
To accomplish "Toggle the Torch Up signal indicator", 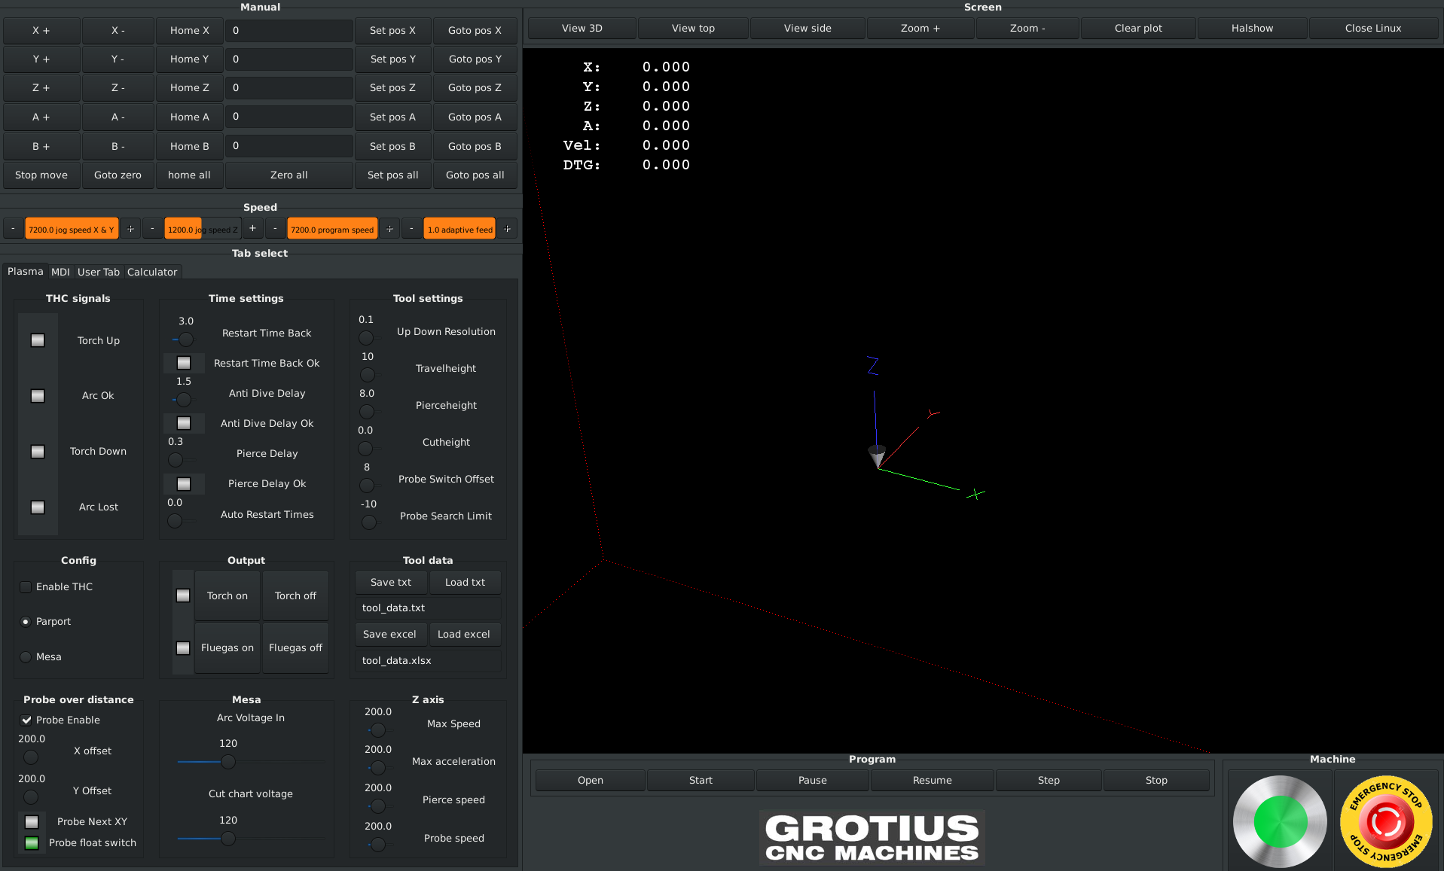I will click(x=38, y=340).
